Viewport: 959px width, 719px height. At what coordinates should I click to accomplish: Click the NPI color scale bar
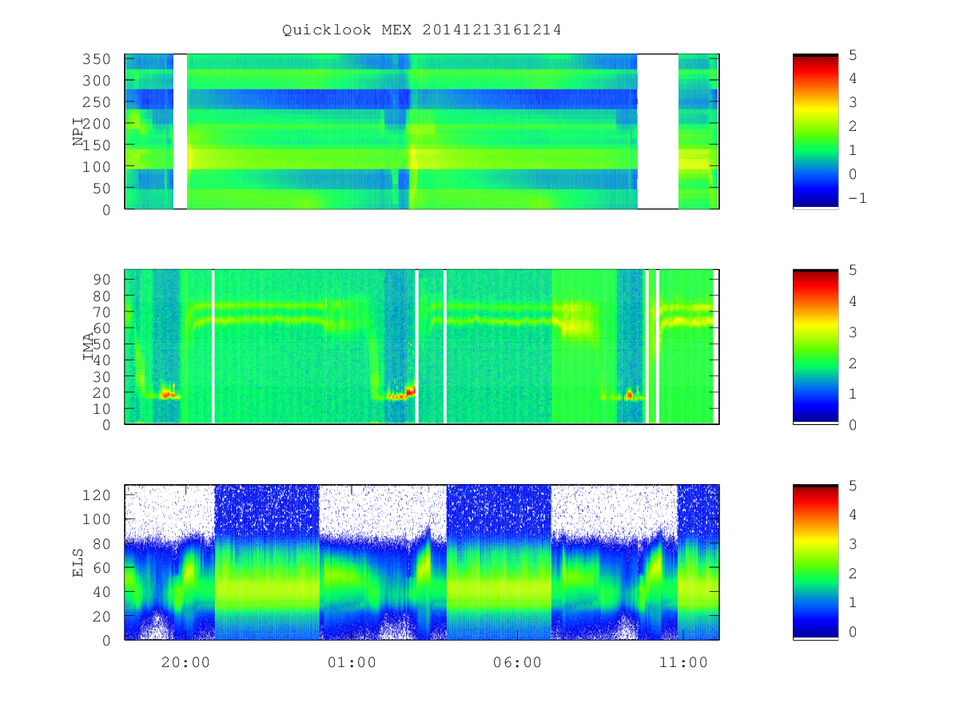pyautogui.click(x=815, y=132)
